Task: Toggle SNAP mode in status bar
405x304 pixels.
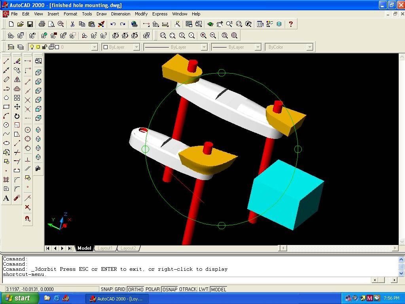Action: pyautogui.click(x=106, y=289)
